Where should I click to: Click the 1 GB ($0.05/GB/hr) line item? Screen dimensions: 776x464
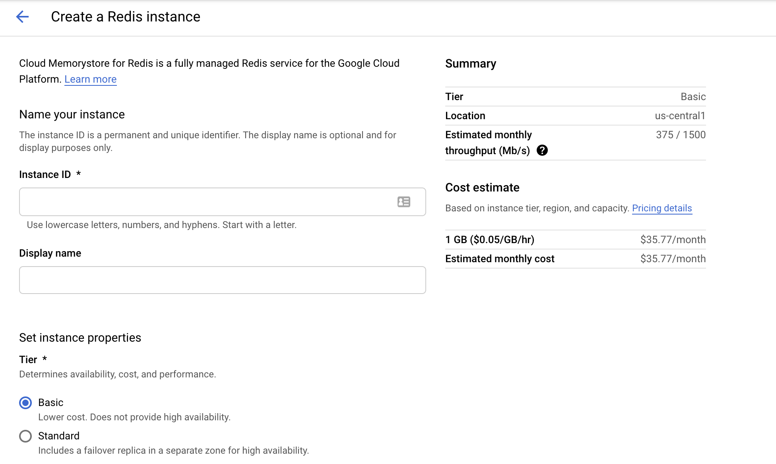pyautogui.click(x=490, y=240)
